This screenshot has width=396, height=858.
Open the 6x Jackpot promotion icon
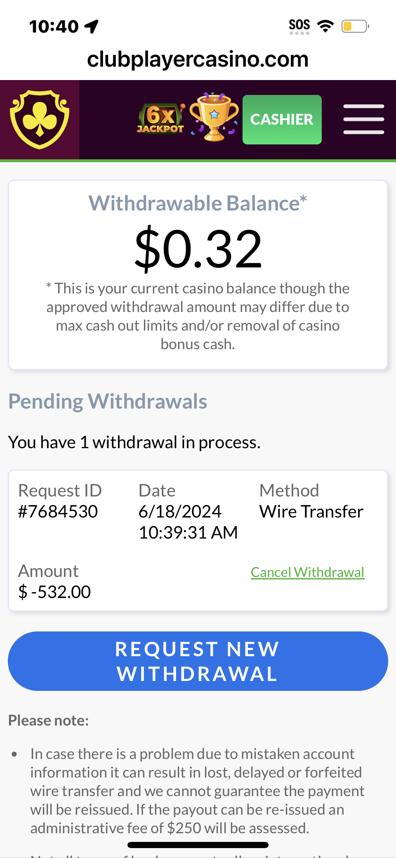(160, 120)
